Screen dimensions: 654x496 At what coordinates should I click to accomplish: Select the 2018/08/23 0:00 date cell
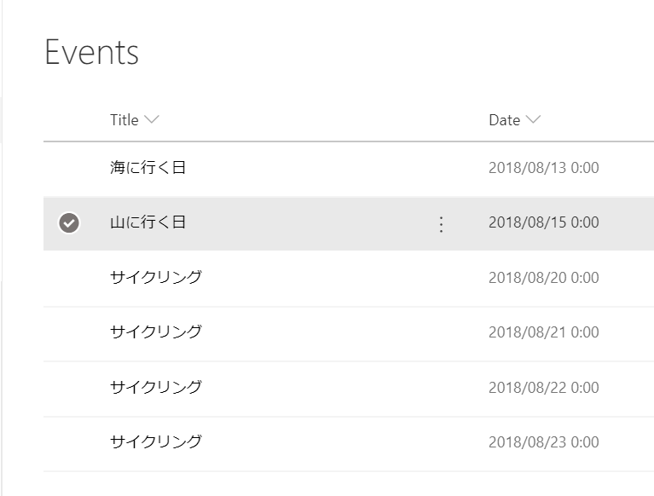click(x=543, y=442)
